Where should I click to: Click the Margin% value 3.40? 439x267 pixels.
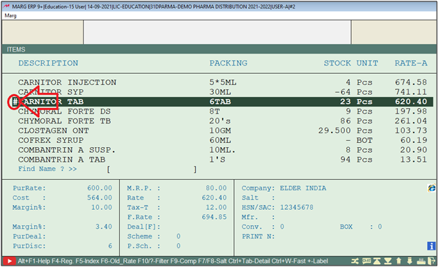pyautogui.click(x=104, y=227)
